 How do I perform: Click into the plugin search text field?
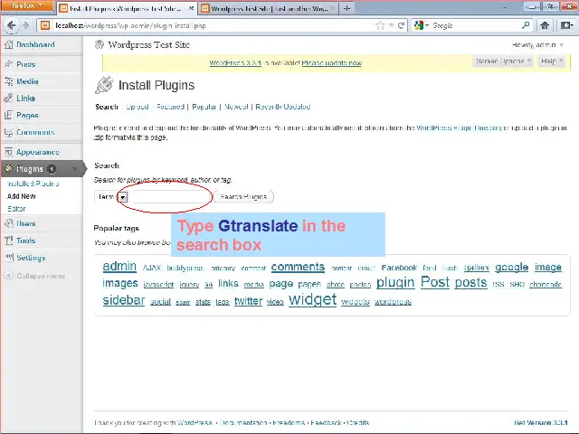[169, 197]
